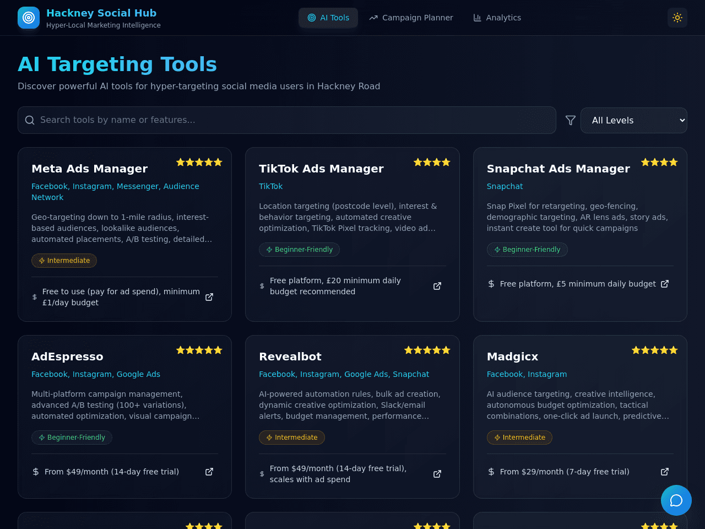This screenshot has width=705, height=529.
Task: Open TikTok Ads Manager external link icon
Action: pos(437,286)
